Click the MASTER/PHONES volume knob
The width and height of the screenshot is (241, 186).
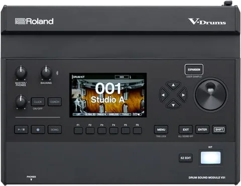(x=21, y=73)
